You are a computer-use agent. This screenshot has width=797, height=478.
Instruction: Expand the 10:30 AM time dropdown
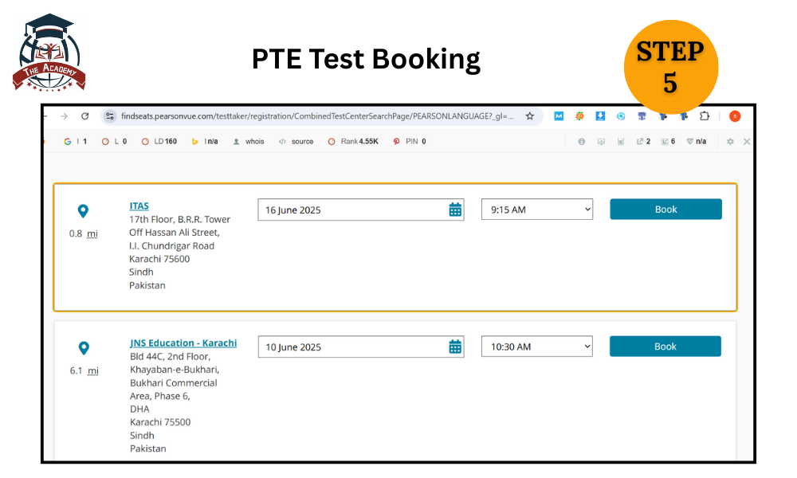click(x=536, y=347)
